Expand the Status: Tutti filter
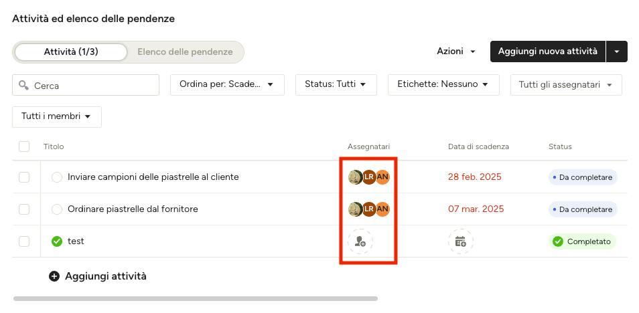 pos(336,85)
